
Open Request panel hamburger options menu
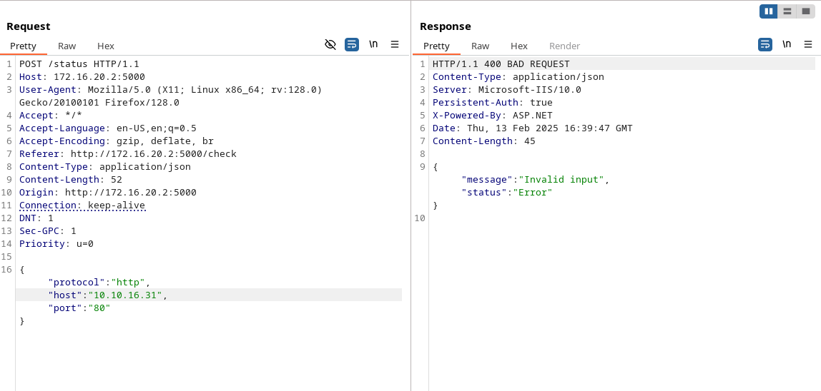coord(395,44)
